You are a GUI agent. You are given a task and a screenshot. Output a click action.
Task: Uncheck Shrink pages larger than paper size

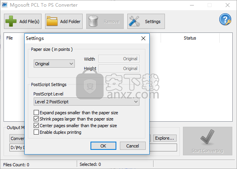click(x=36, y=119)
